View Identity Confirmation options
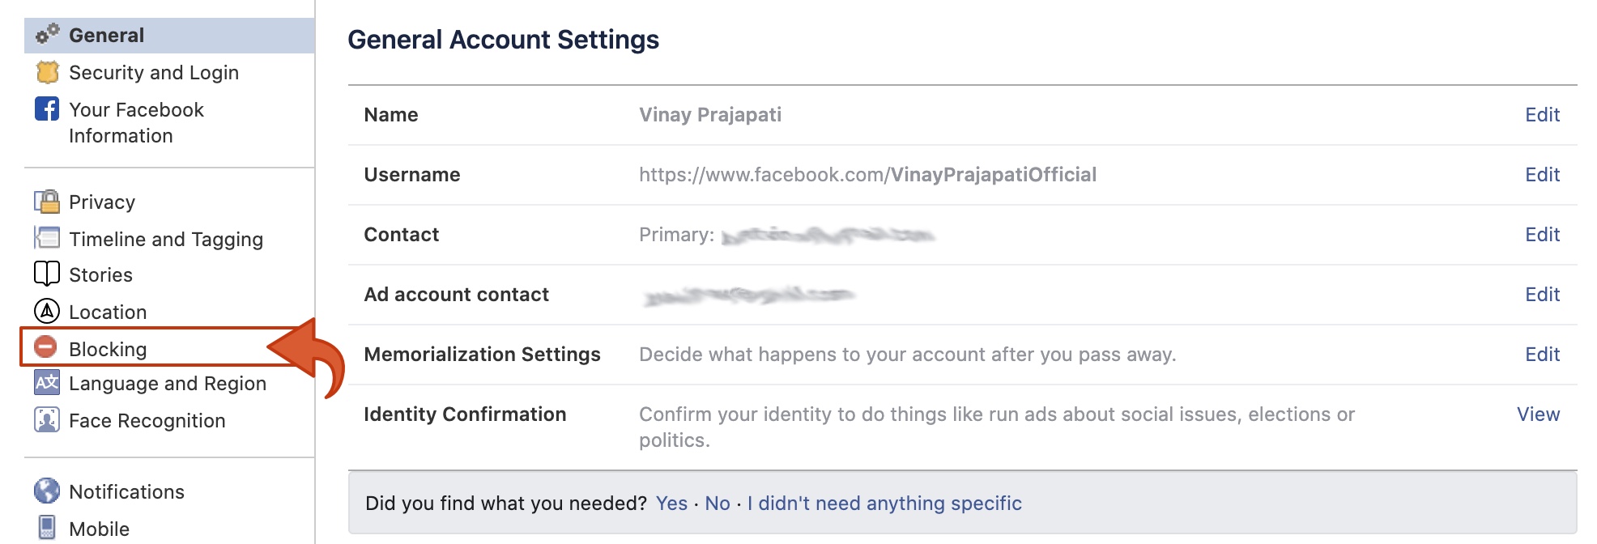1597x544 pixels. tap(1538, 414)
